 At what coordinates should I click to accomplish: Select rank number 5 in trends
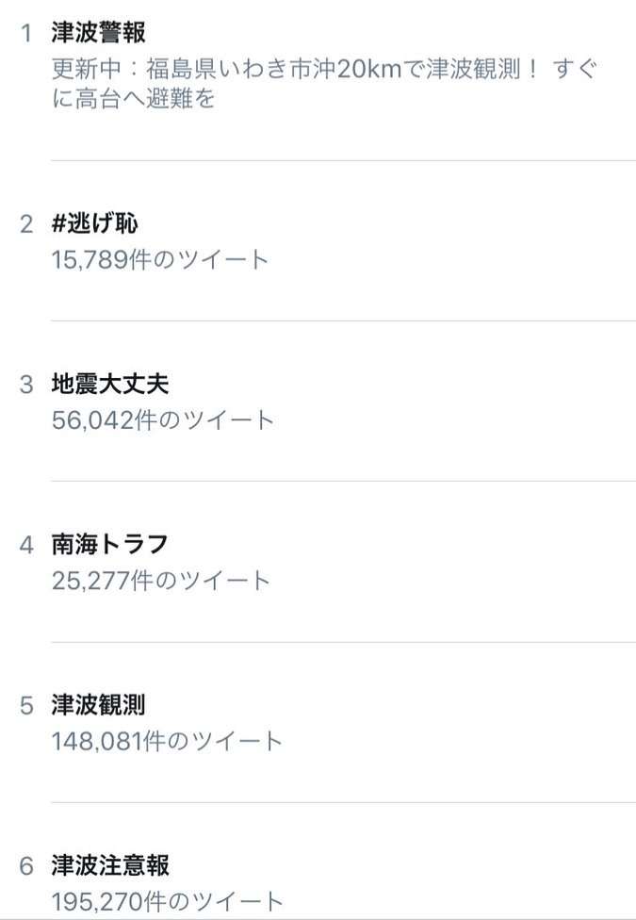coord(26,706)
